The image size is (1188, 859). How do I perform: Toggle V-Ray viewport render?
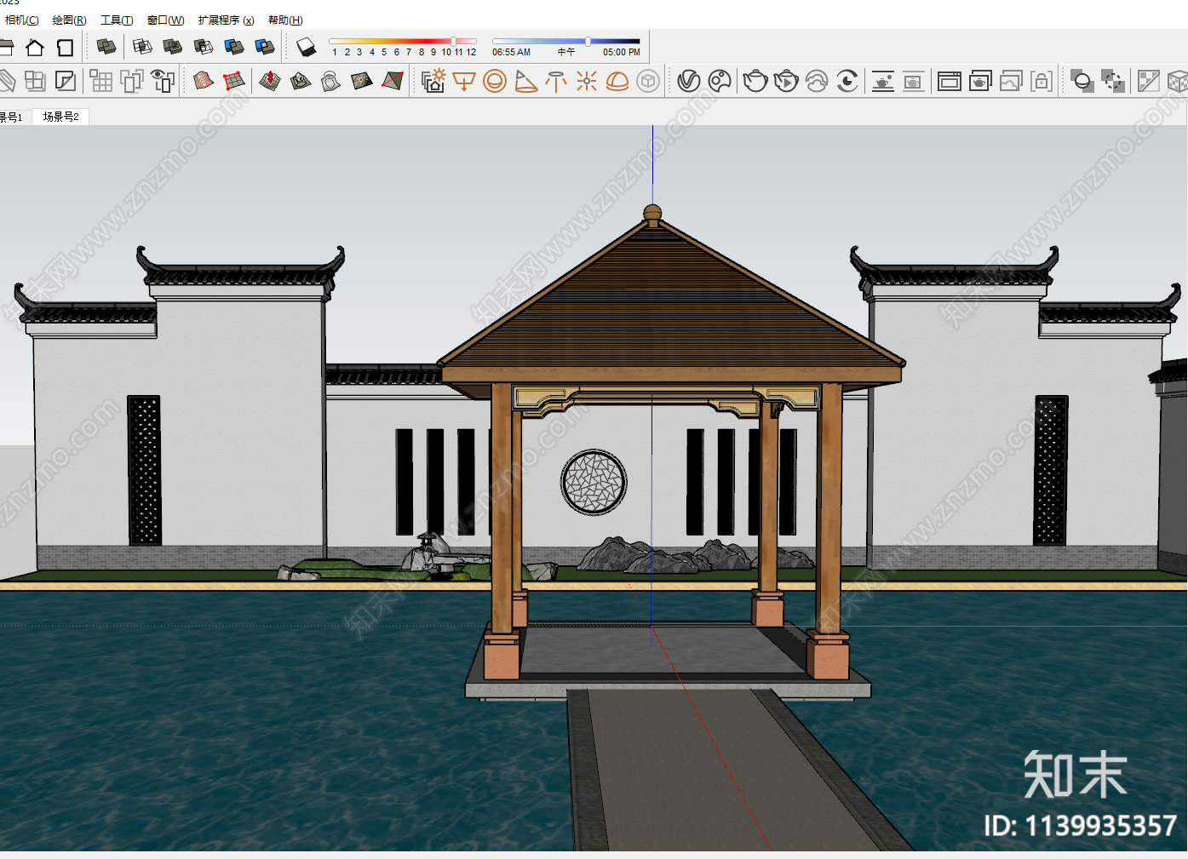coord(883,81)
